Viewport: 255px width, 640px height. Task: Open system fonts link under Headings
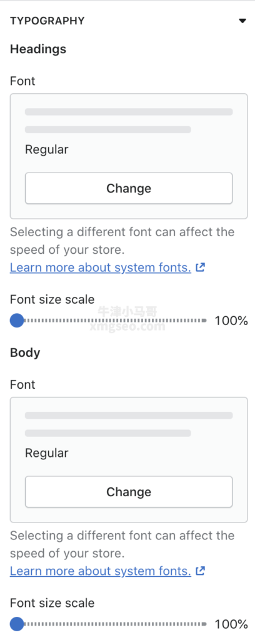(x=101, y=267)
